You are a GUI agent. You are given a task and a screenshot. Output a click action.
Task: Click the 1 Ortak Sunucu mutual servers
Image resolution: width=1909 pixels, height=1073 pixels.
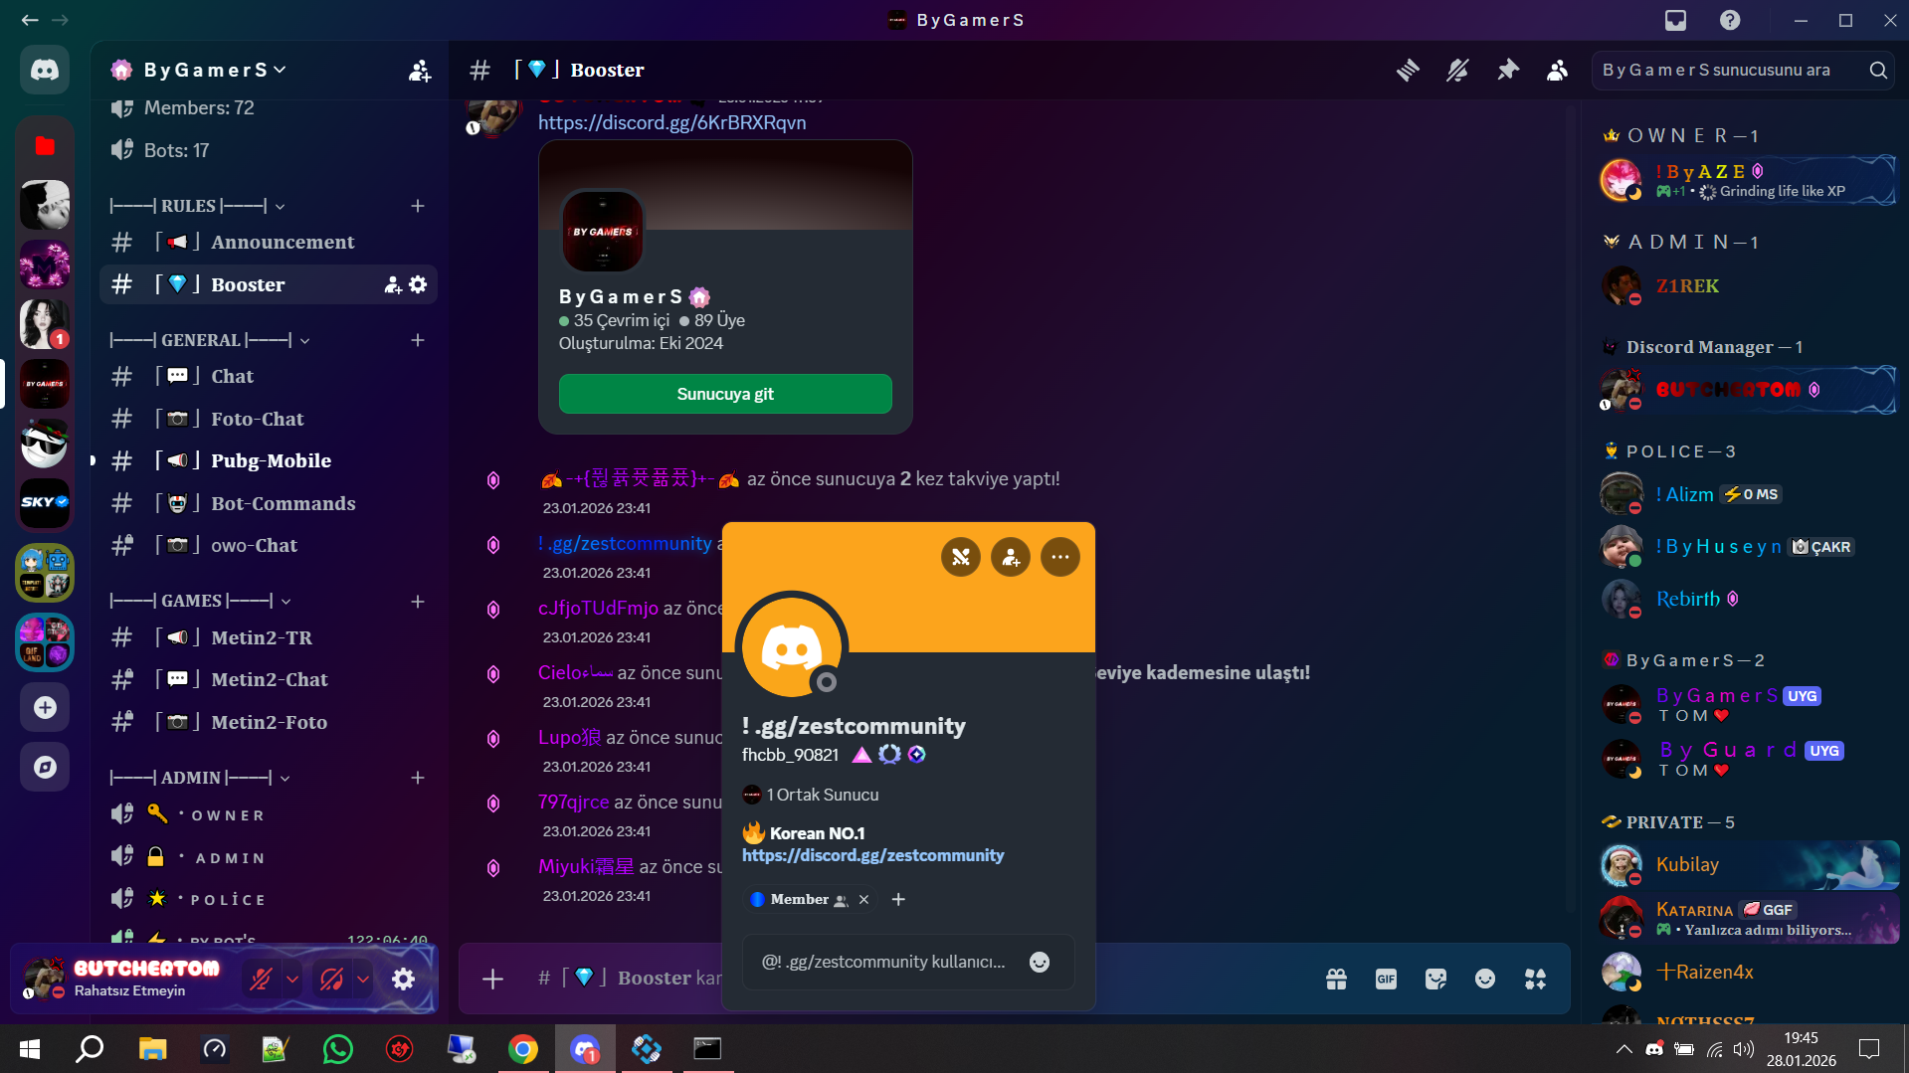(811, 795)
